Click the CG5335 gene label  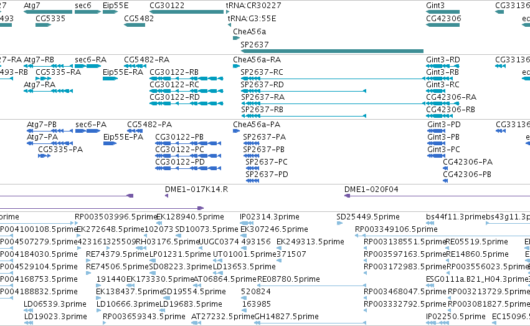[50, 19]
